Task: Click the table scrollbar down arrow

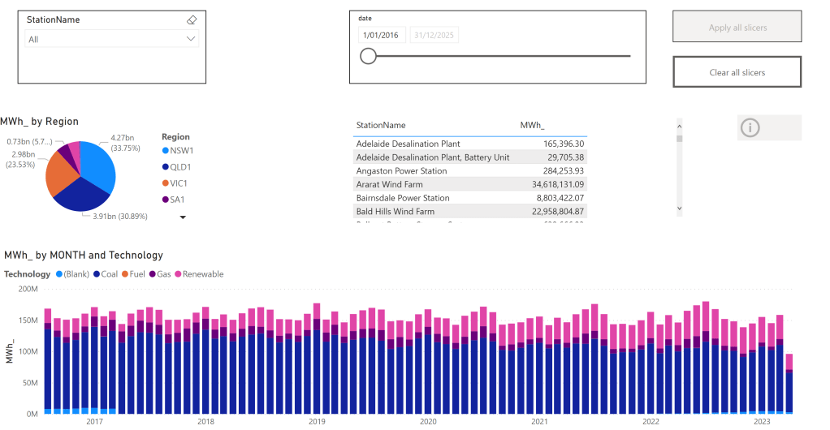Action: (680, 209)
